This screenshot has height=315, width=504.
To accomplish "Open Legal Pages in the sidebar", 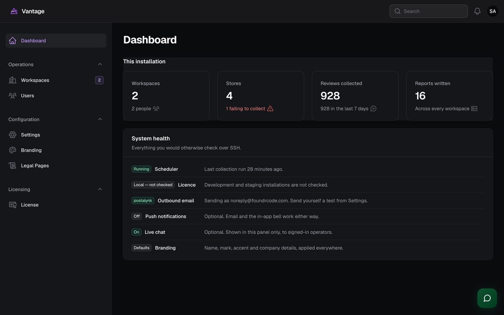I will pos(56,165).
